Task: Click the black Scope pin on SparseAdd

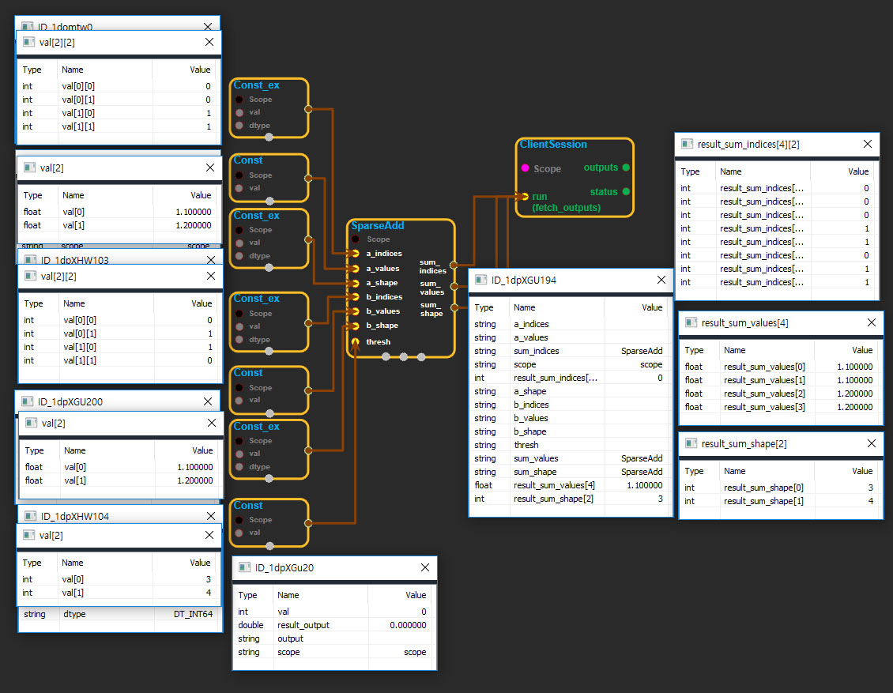Action: 356,239
